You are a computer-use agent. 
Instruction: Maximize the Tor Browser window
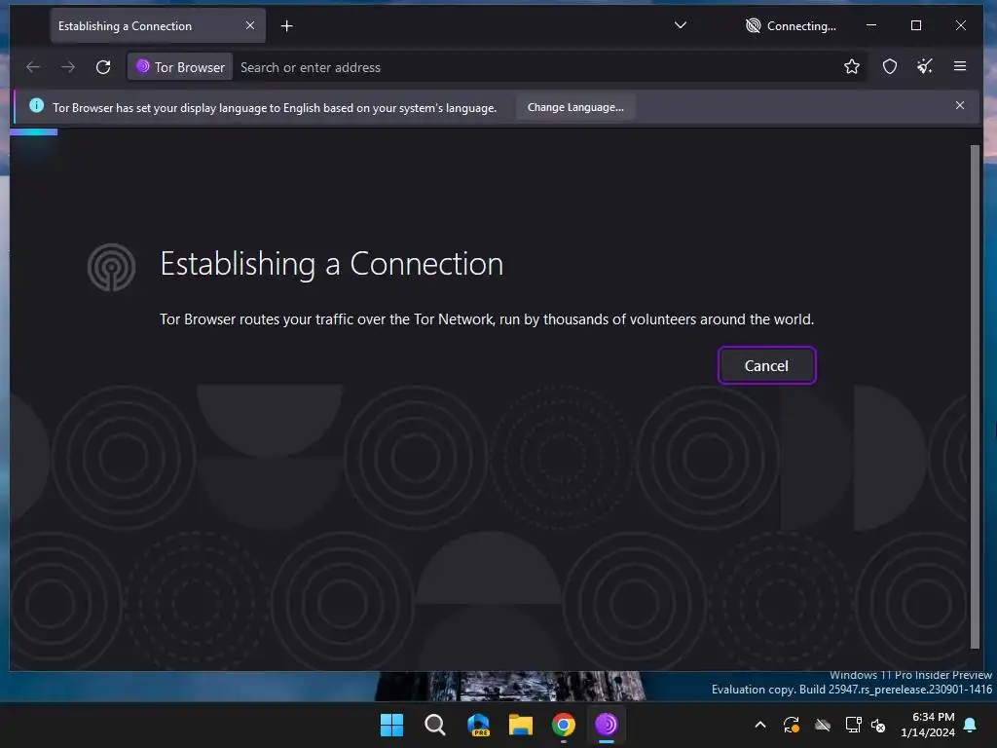(x=915, y=25)
